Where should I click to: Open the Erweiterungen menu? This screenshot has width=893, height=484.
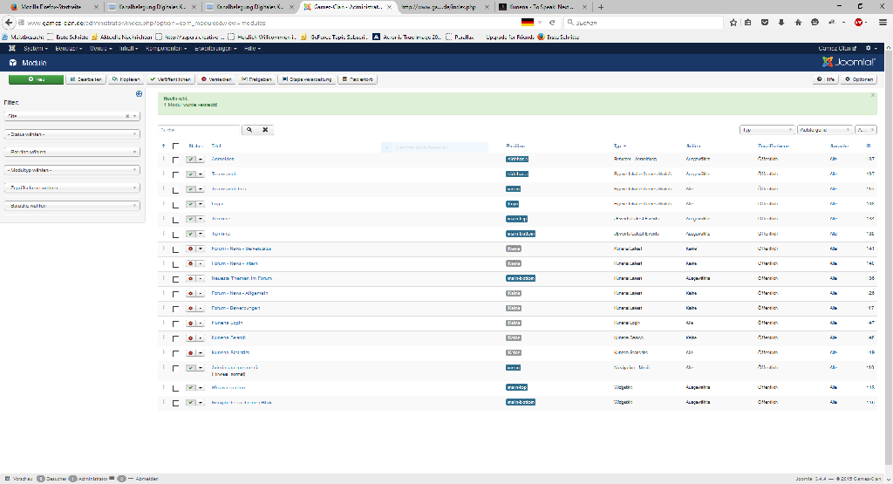pos(215,48)
